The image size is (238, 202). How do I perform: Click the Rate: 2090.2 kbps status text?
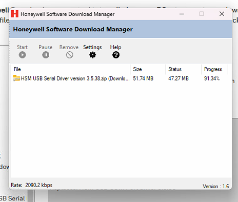pyautogui.click(x=32, y=185)
